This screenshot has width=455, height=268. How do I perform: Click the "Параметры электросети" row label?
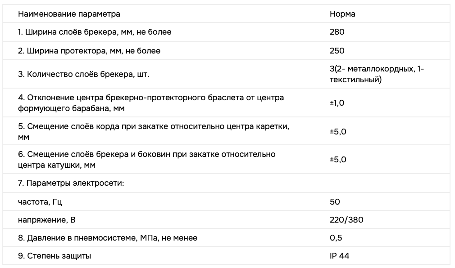pyautogui.click(x=71, y=183)
